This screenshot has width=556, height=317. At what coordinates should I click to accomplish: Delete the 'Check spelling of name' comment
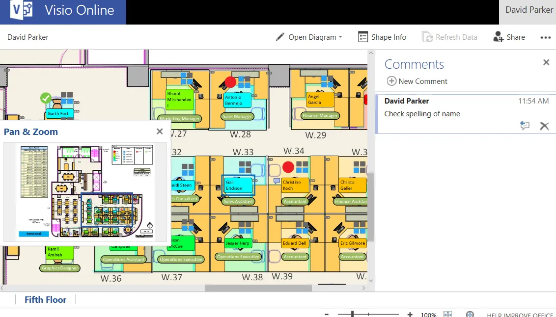(544, 126)
